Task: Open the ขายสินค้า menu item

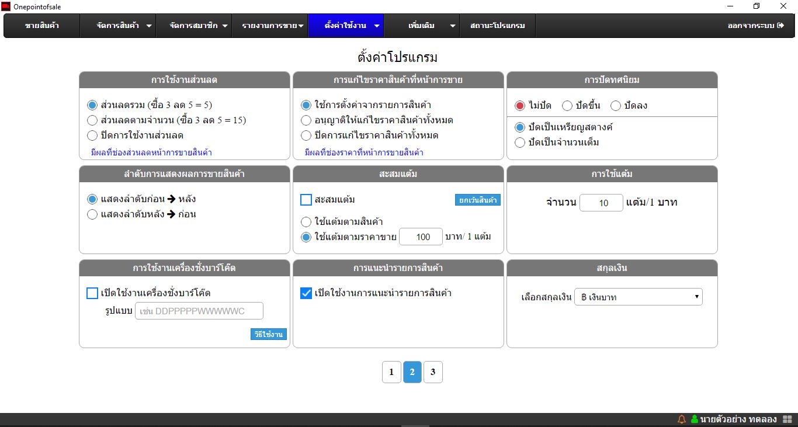Action: click(42, 26)
